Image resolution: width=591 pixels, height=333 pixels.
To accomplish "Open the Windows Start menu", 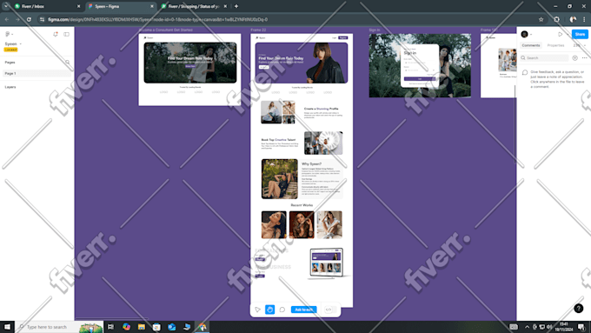I will (7, 327).
